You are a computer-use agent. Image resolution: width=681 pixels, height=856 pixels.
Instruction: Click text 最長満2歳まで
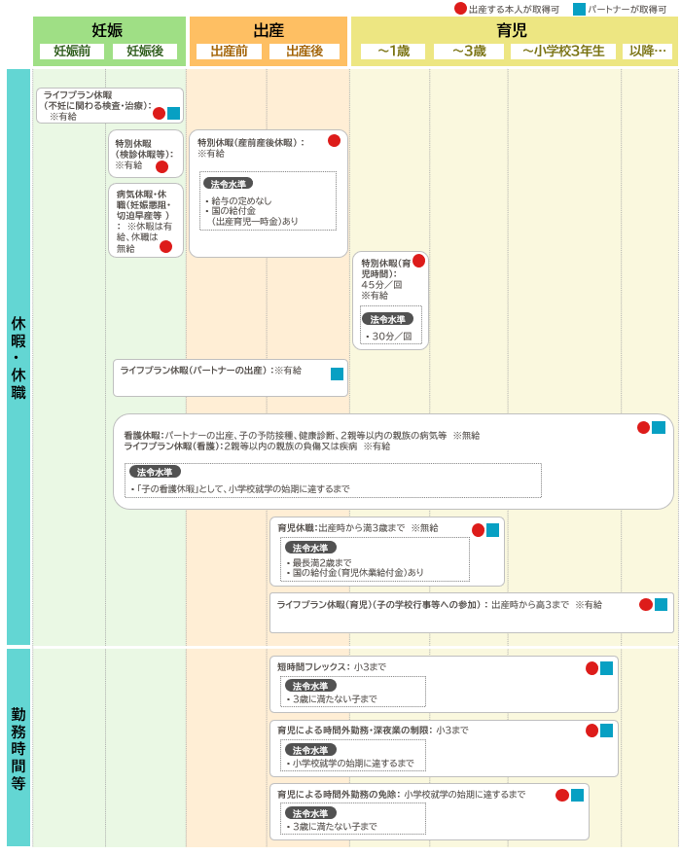322,562
